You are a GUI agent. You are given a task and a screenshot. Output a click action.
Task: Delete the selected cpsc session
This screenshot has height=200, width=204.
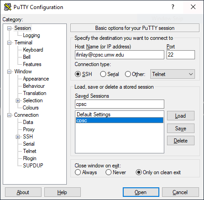coord(181,141)
